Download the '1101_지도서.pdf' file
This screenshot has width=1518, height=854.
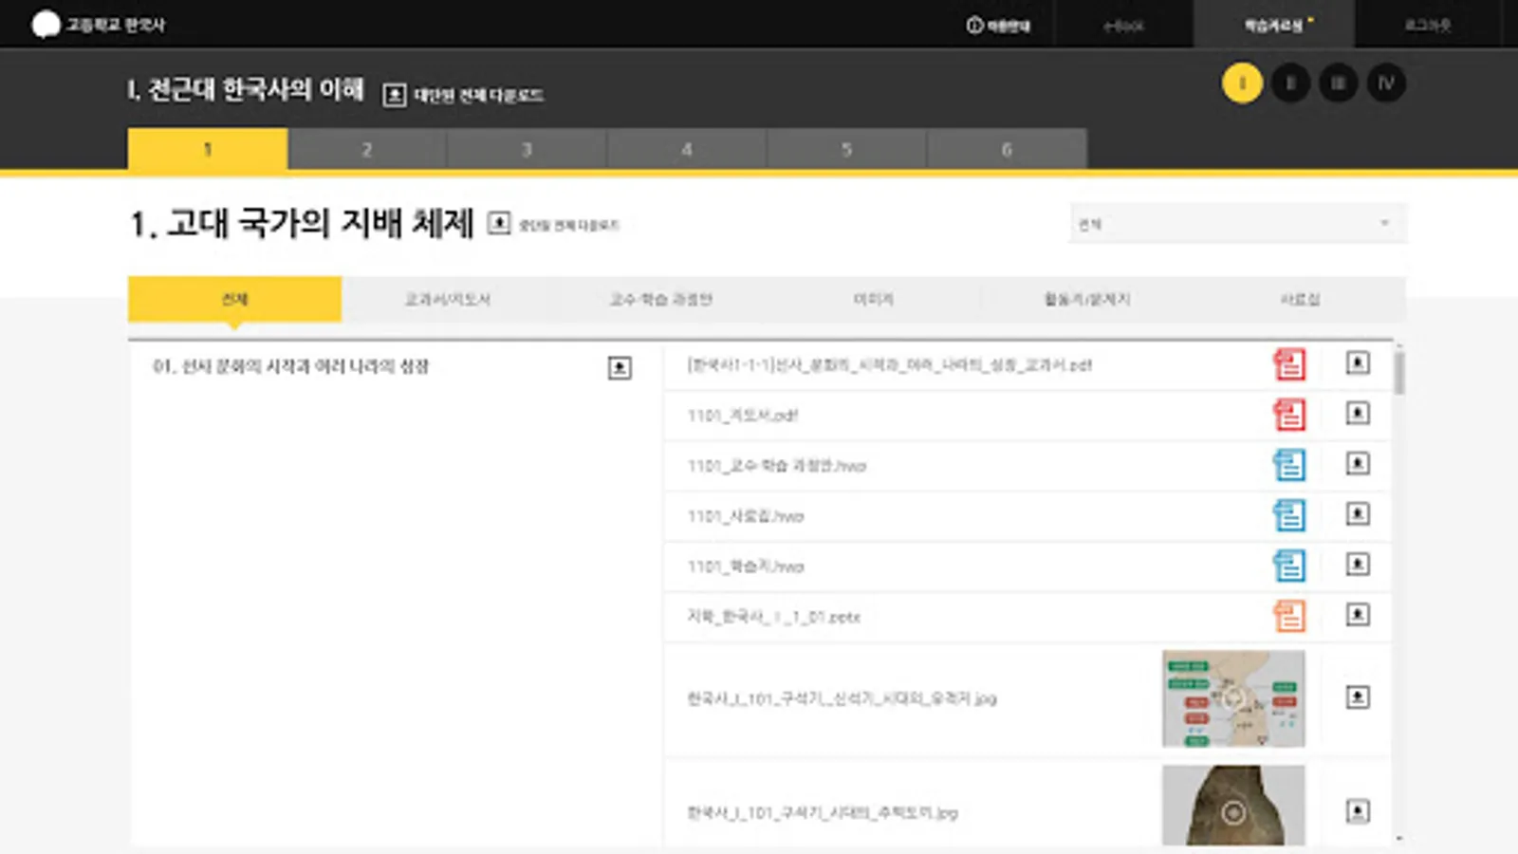[x=1358, y=413]
